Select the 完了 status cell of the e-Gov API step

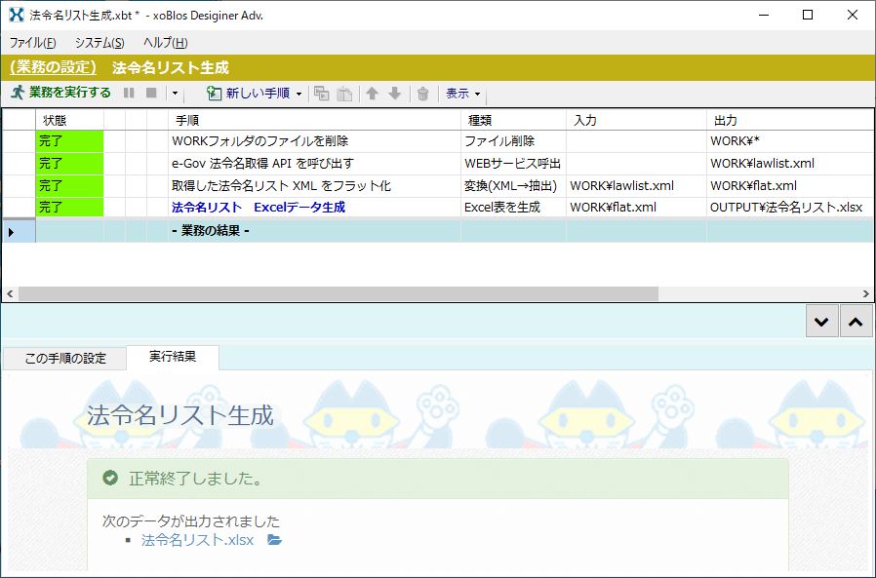68,164
